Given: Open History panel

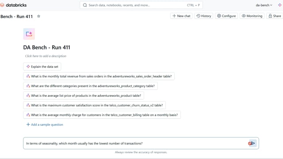Looking at the screenshot, I should pos(204,16).
